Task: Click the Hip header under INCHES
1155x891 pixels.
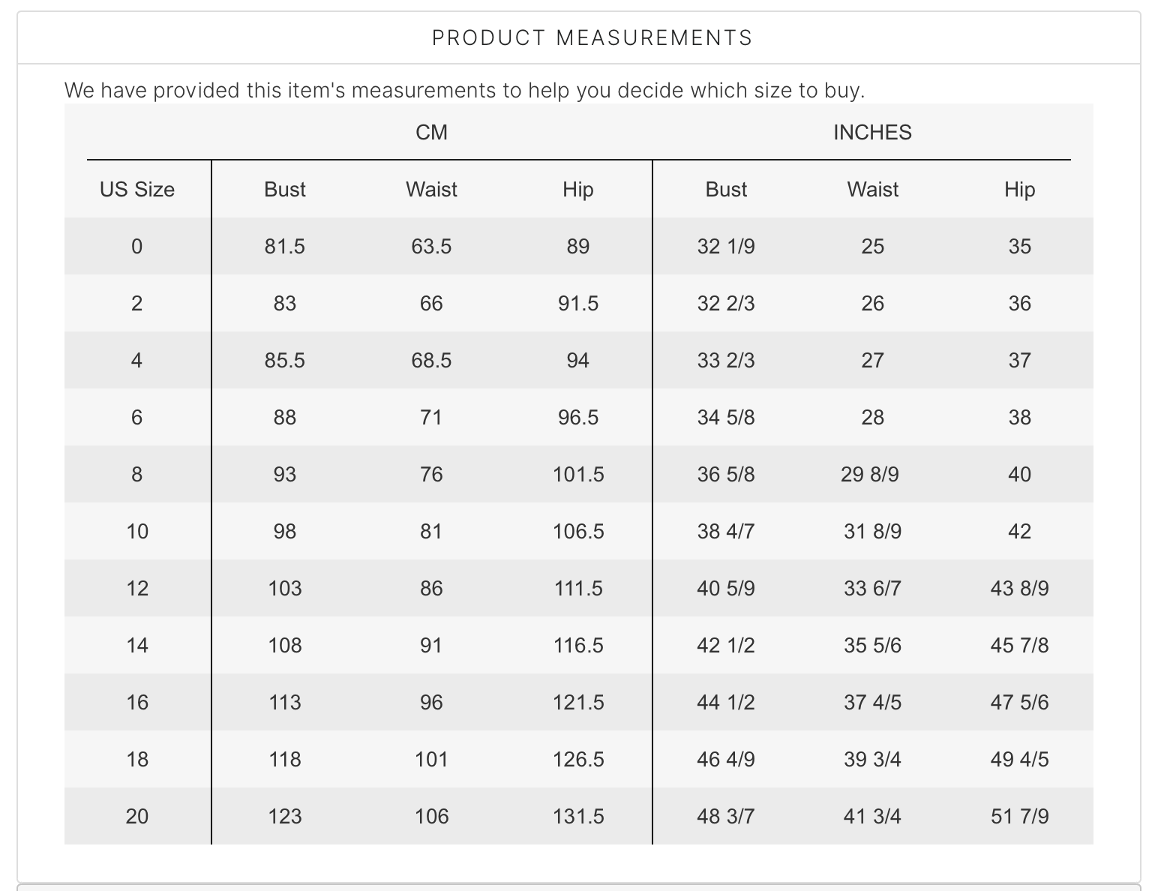Action: (x=1020, y=189)
